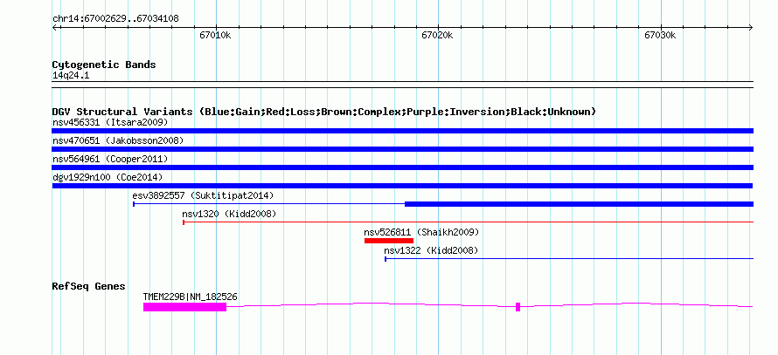Click the large magenta TMEM229B exon block
778x355 pixels.
pyautogui.click(x=184, y=307)
